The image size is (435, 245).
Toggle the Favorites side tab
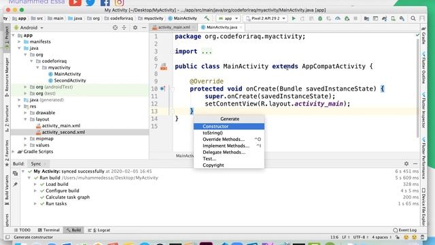[x=7, y=152]
